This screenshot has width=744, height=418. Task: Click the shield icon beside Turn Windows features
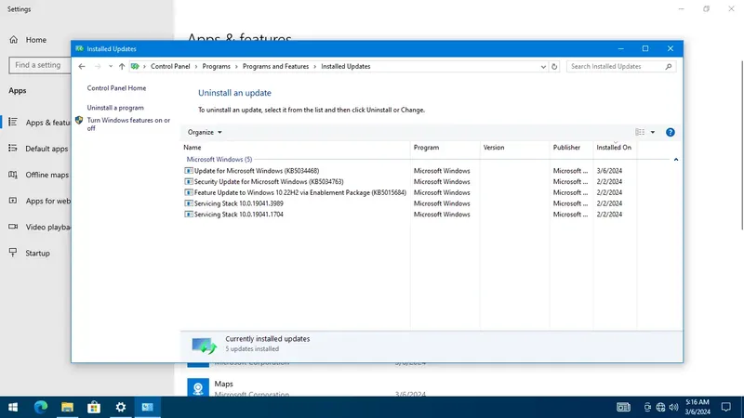tap(79, 121)
